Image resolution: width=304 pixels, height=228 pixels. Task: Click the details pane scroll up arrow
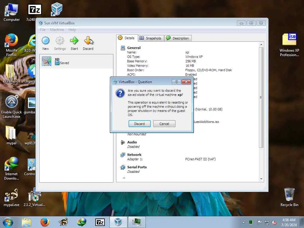click(x=261, y=45)
